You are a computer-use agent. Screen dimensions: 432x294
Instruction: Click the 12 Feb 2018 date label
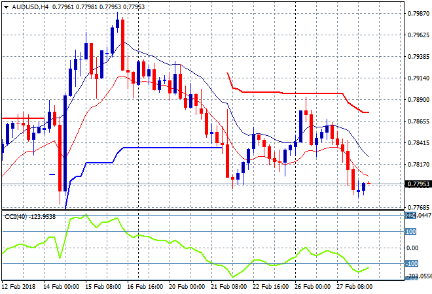pos(18,287)
